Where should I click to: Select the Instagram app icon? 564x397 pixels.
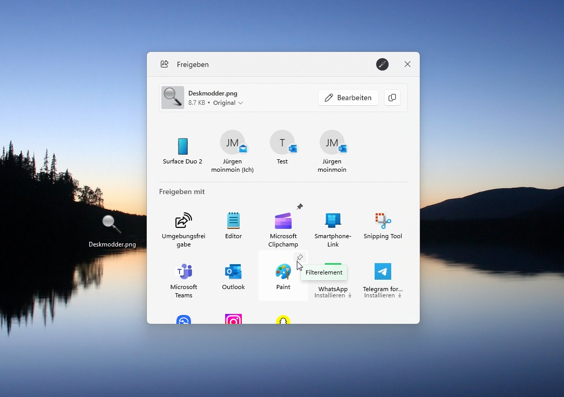tap(233, 319)
